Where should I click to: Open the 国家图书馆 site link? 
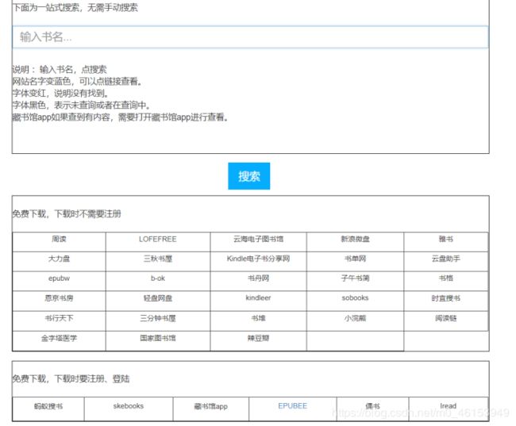click(158, 338)
